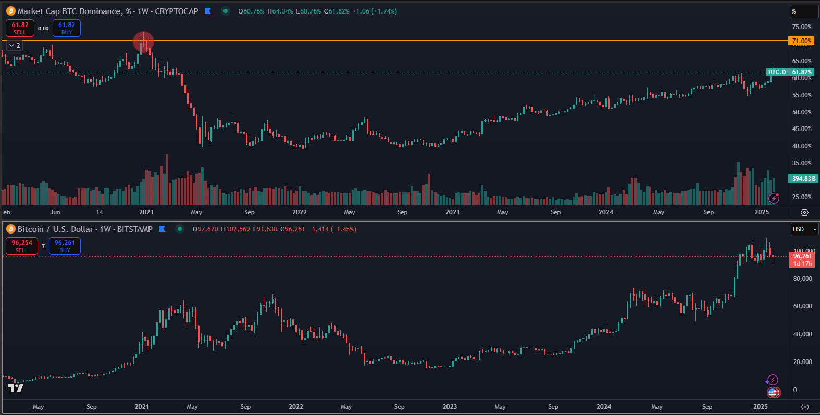Click the Bitcoin logo beside Market Cap BTC Dominance
This screenshot has height=415, width=820.
tap(10, 11)
